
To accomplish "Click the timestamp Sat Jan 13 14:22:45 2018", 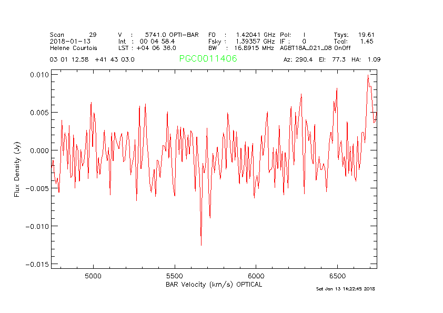I will click(345, 289).
